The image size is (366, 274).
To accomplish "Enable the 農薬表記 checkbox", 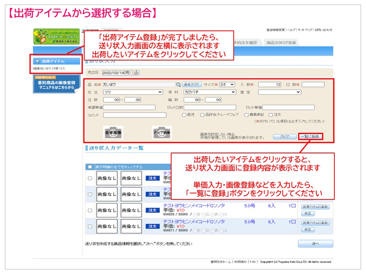I will 246,115.
